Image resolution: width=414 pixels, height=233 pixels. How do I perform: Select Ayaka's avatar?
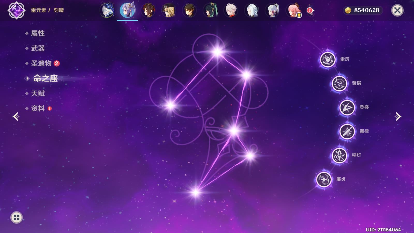272,10
